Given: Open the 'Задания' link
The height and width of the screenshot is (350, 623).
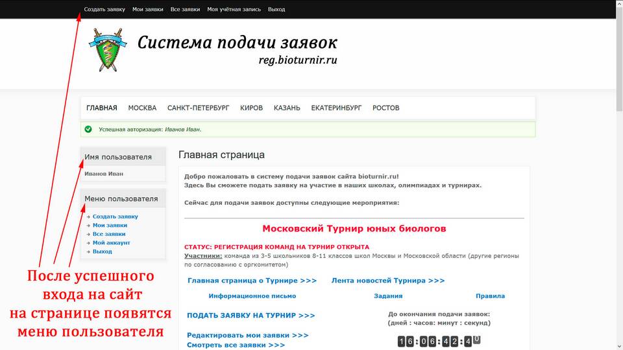Looking at the screenshot, I should (x=388, y=296).
